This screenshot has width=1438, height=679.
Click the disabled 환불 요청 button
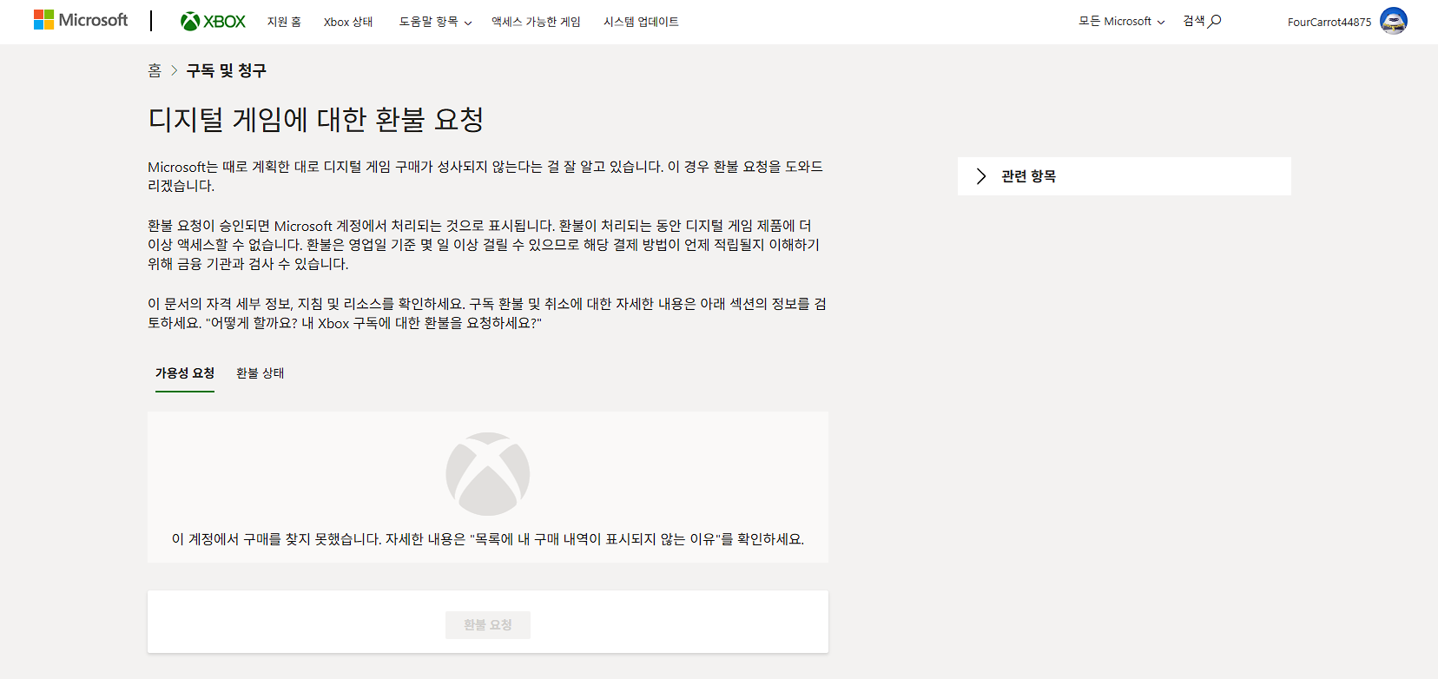click(x=488, y=625)
